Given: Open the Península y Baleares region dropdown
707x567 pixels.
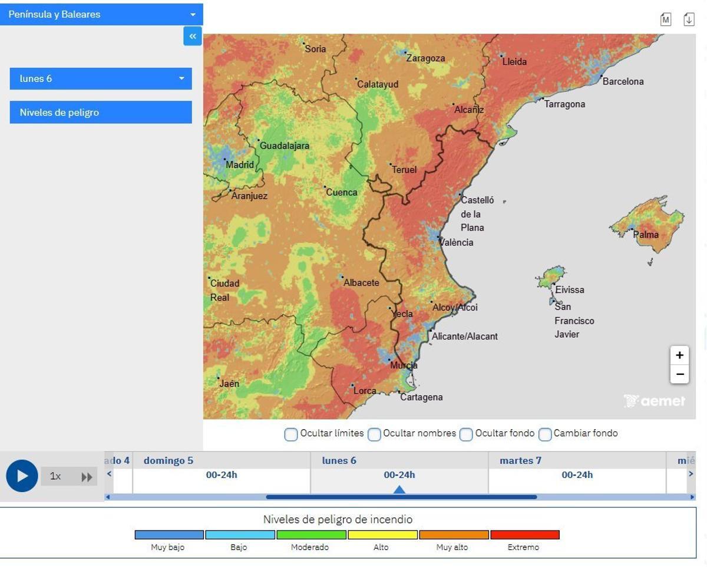Looking at the screenshot, I should 101,14.
